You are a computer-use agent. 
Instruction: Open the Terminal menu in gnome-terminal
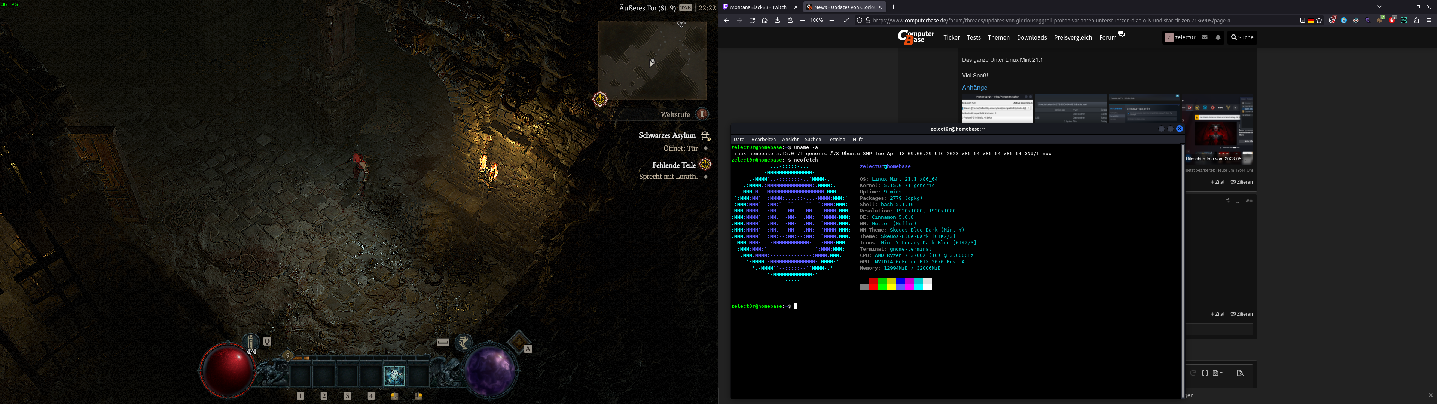(x=836, y=140)
